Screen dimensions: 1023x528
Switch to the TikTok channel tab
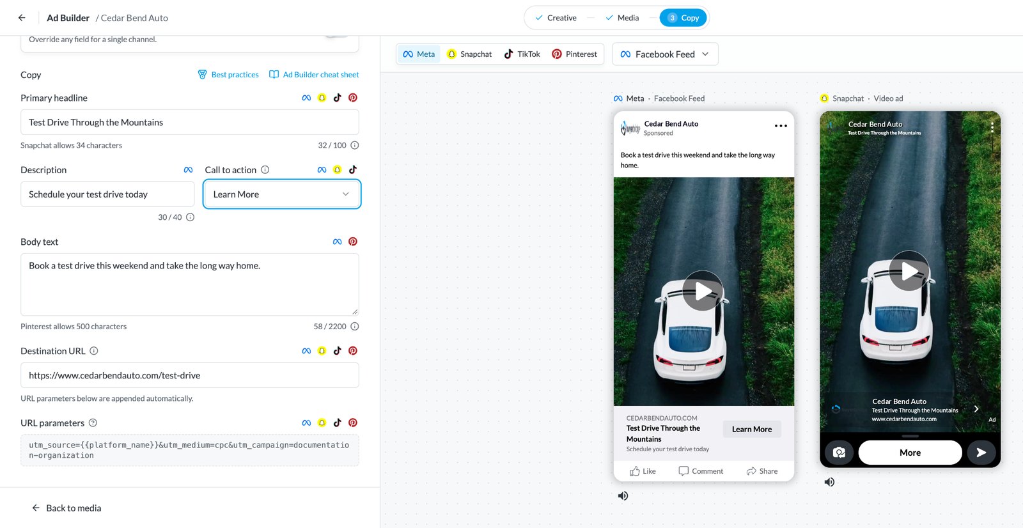522,54
